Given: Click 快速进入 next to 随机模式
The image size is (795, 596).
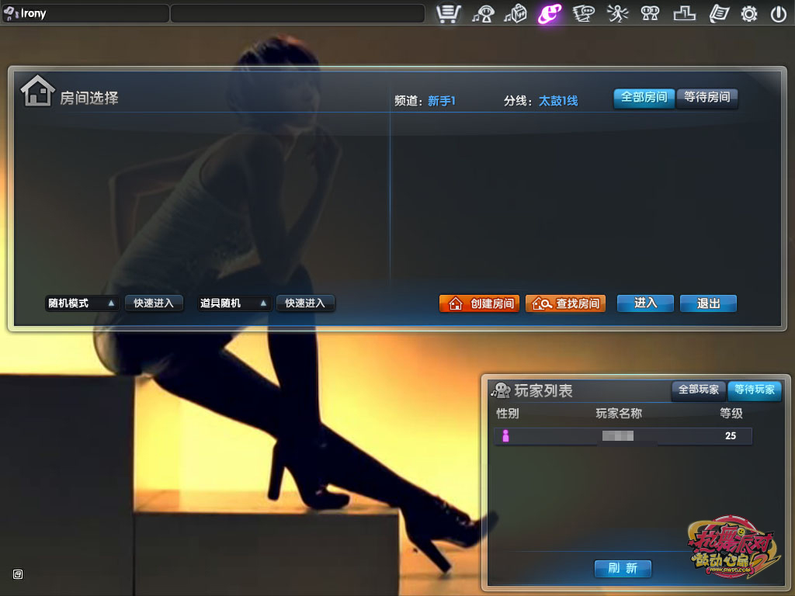Looking at the screenshot, I should (154, 303).
